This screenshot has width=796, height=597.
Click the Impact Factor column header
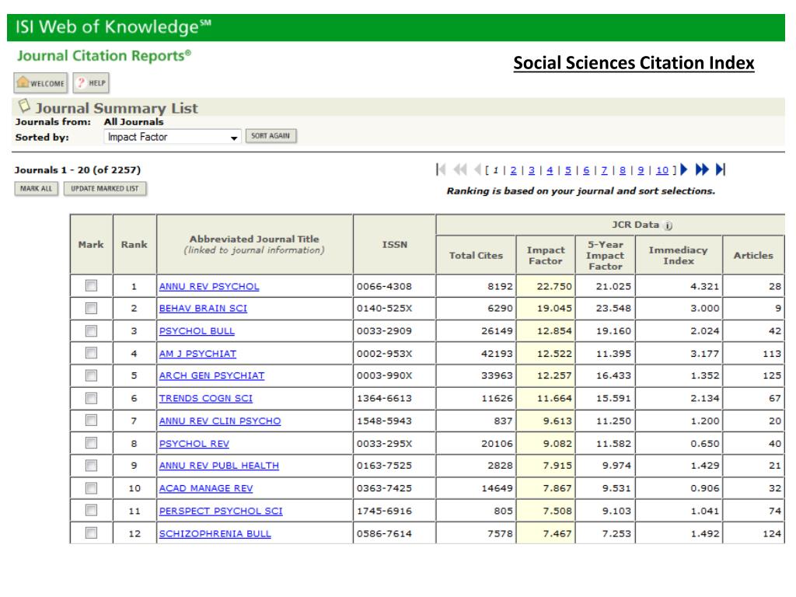pyautogui.click(x=545, y=255)
